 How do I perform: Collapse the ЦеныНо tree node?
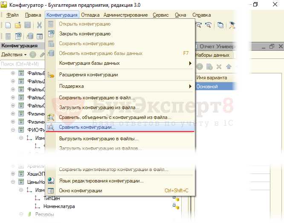[x=13, y=182]
